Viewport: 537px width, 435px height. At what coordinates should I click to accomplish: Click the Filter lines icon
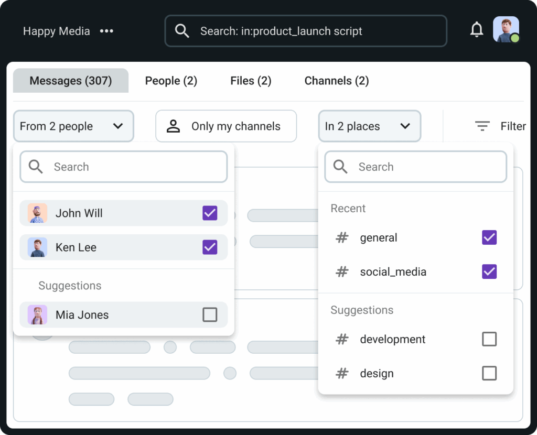(482, 126)
